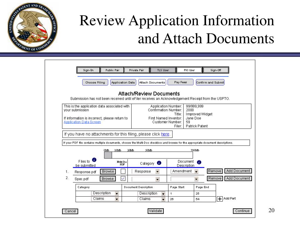Click Page End field with value 25
This screenshot has height=225, width=300.
click(x=205, y=193)
